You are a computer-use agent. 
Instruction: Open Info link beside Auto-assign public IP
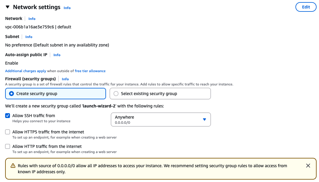[57, 55]
